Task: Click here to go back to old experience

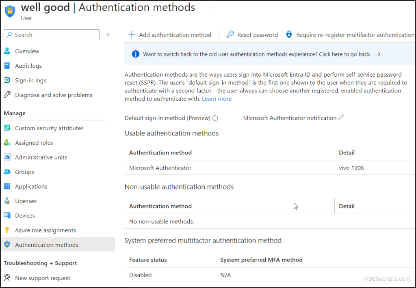Action: tap(344, 54)
